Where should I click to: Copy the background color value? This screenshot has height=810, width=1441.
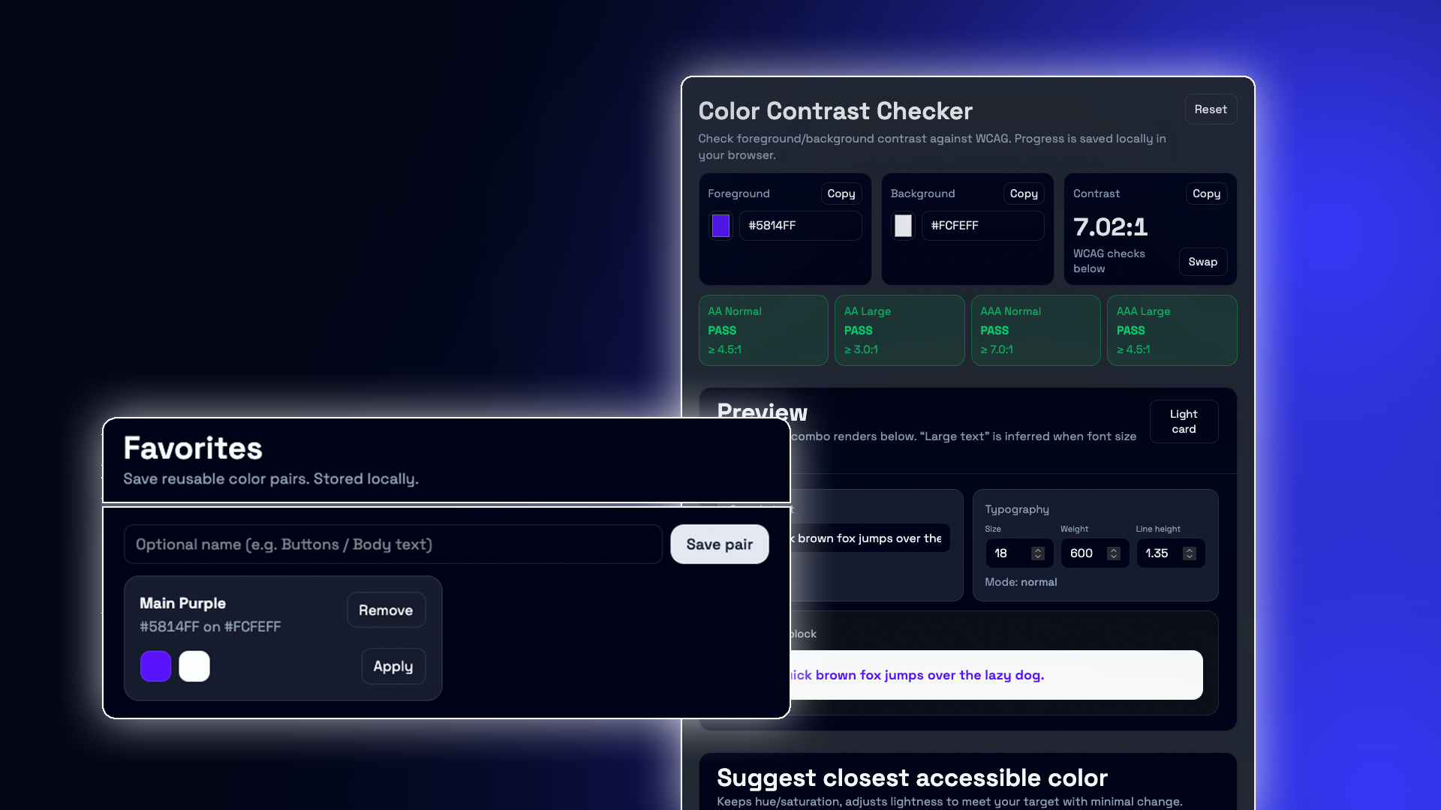1023,193
